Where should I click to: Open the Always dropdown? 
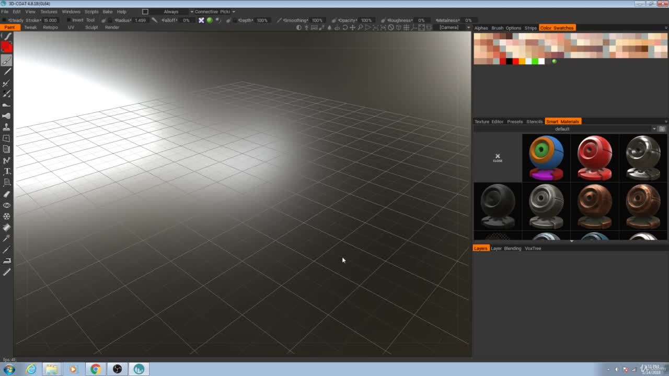(x=172, y=11)
